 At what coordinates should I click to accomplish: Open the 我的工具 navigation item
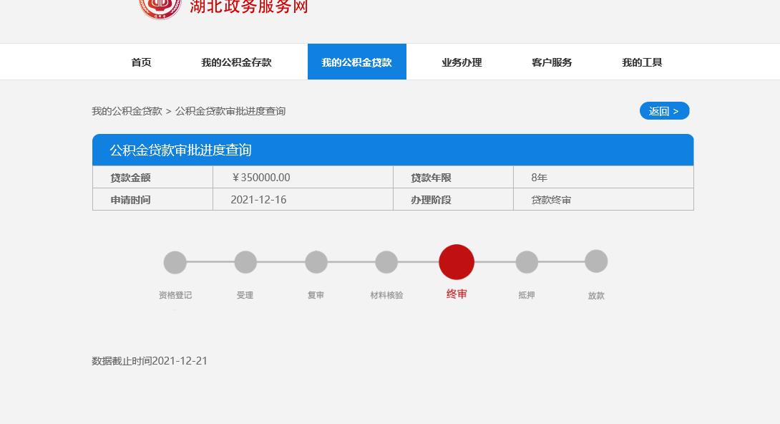642,62
